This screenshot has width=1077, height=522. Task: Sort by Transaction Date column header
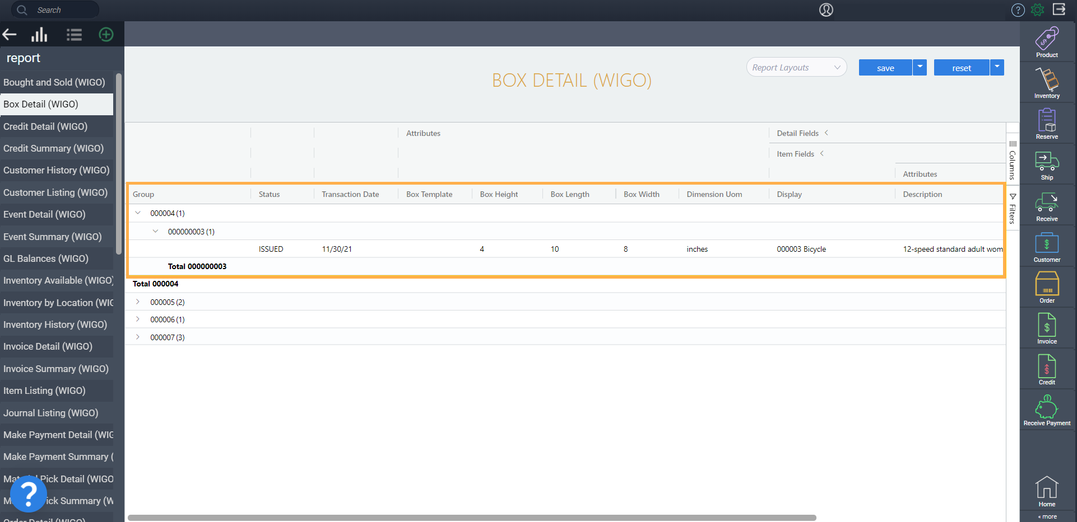[350, 194]
